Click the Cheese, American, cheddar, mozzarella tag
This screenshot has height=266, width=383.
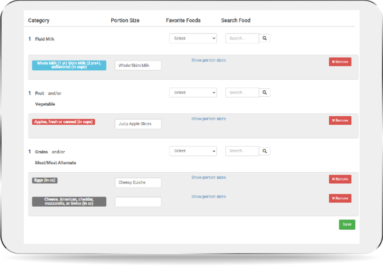coord(69,202)
